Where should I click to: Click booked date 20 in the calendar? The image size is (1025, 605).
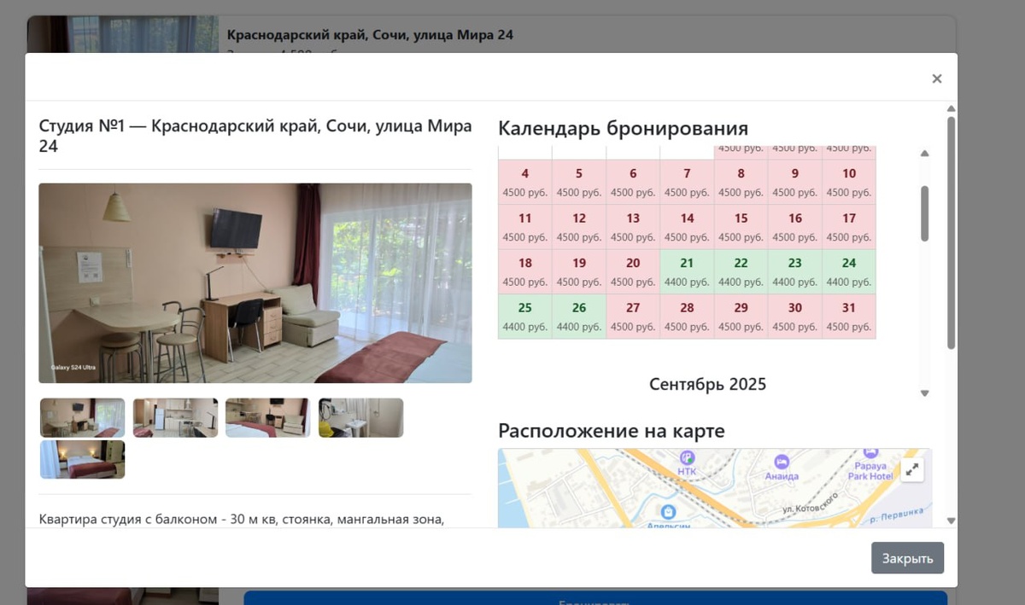click(633, 272)
